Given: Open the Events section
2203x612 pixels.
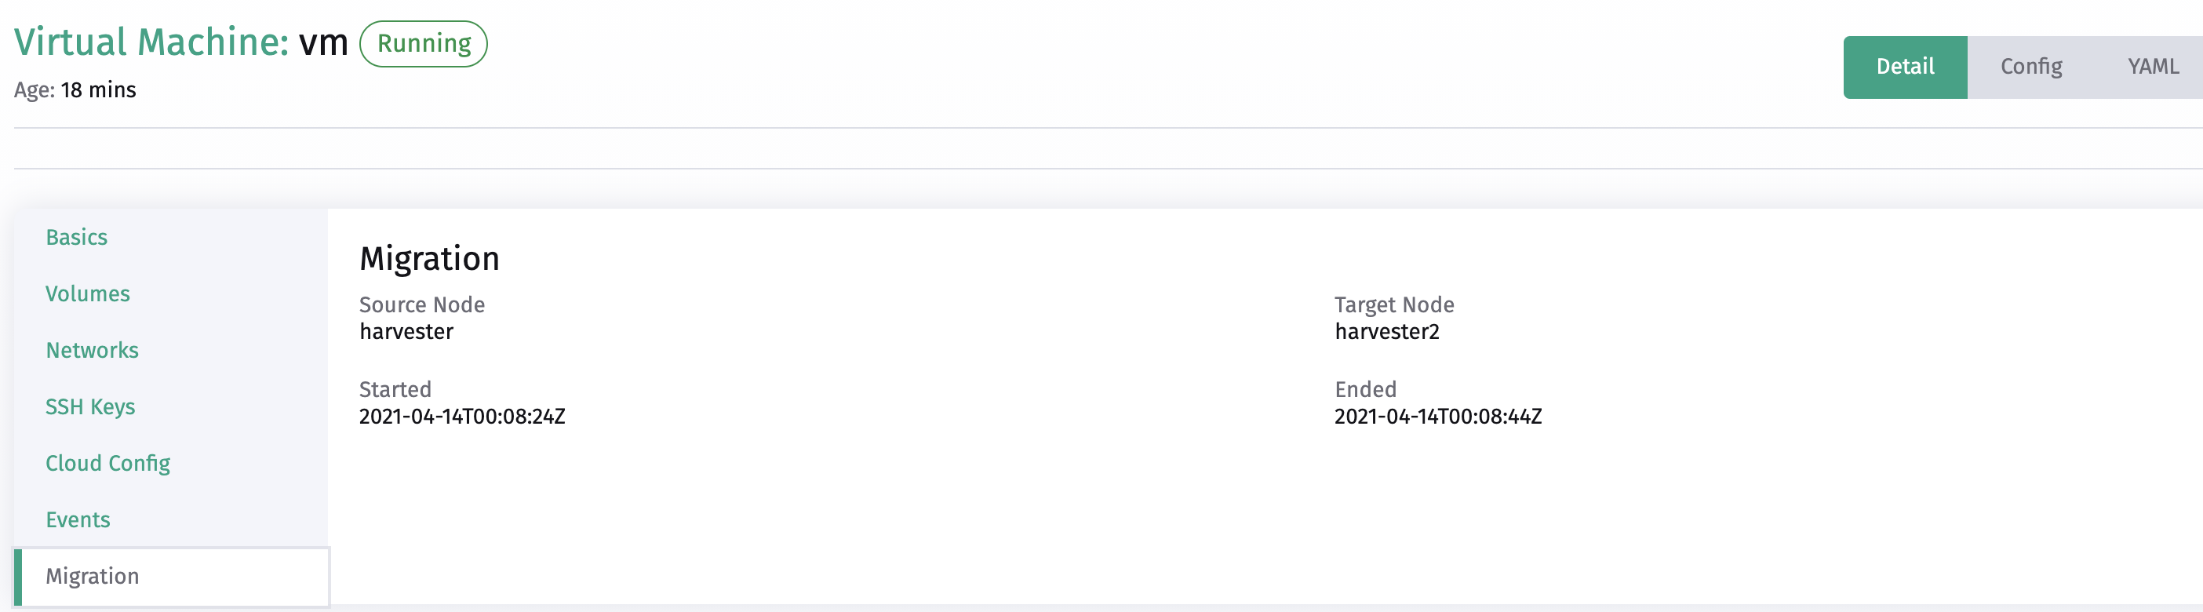Looking at the screenshot, I should [x=77, y=519].
